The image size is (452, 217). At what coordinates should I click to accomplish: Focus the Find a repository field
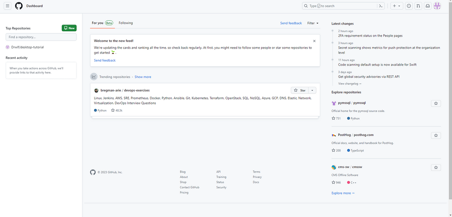pos(41,37)
